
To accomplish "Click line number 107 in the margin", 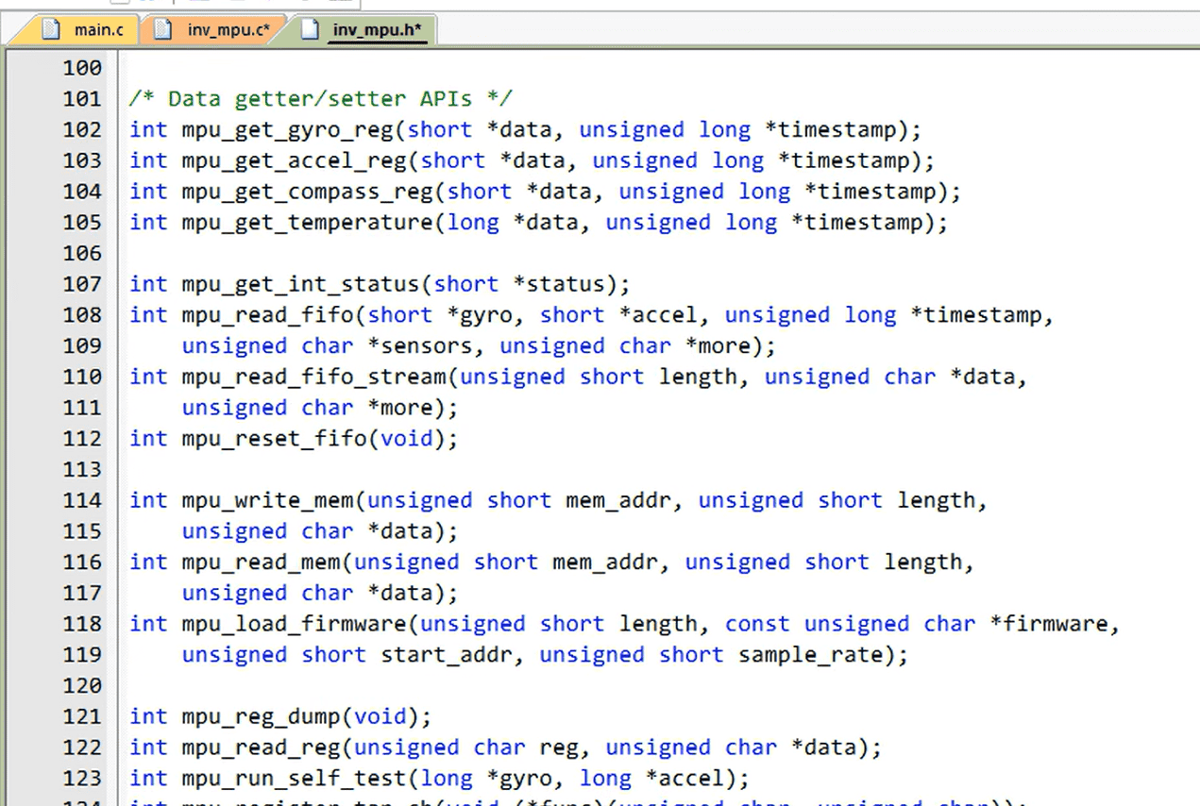I will (x=82, y=284).
